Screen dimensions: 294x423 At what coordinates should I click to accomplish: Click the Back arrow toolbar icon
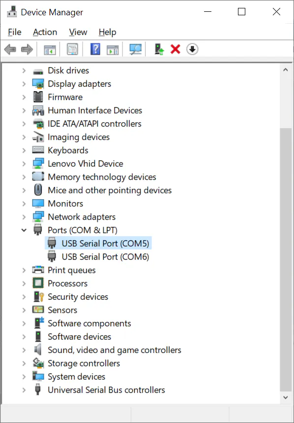click(10, 49)
